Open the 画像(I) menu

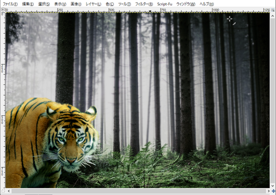point(76,4)
